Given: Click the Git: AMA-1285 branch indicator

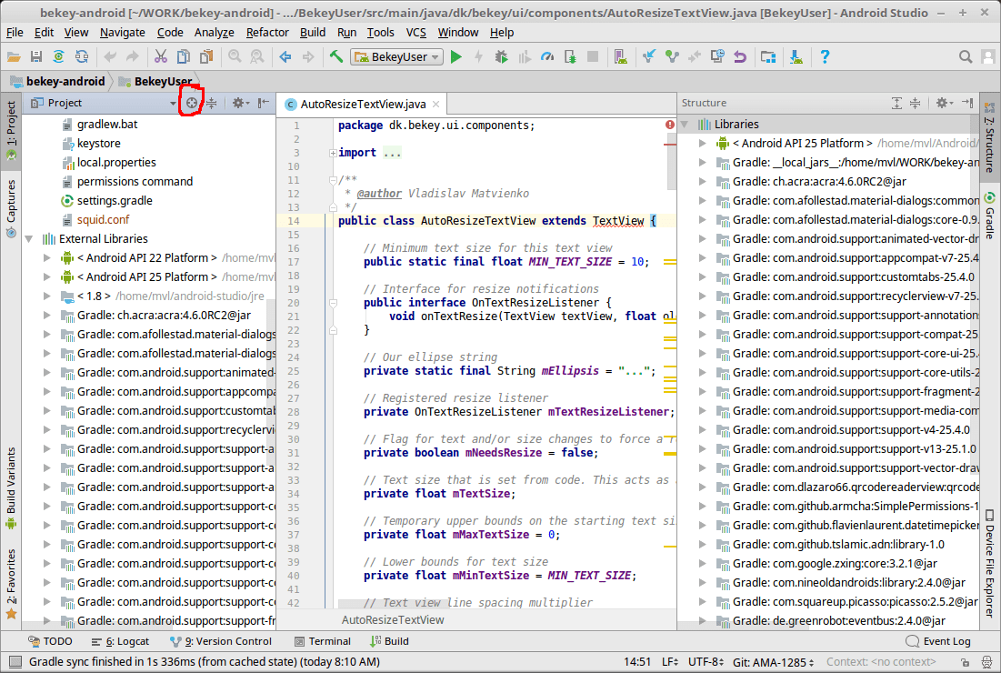Looking at the screenshot, I should click(771, 661).
